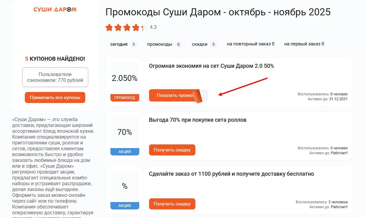Click Получить скидку on the 70% offer
The height and width of the screenshot is (218, 365).
point(172,150)
